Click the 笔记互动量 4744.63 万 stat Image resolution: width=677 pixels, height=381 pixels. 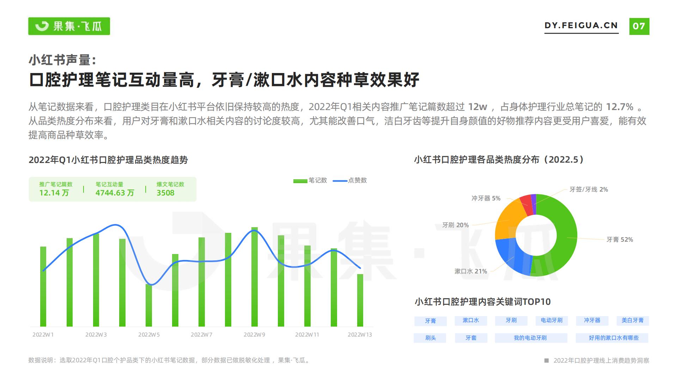pyautogui.click(x=115, y=189)
